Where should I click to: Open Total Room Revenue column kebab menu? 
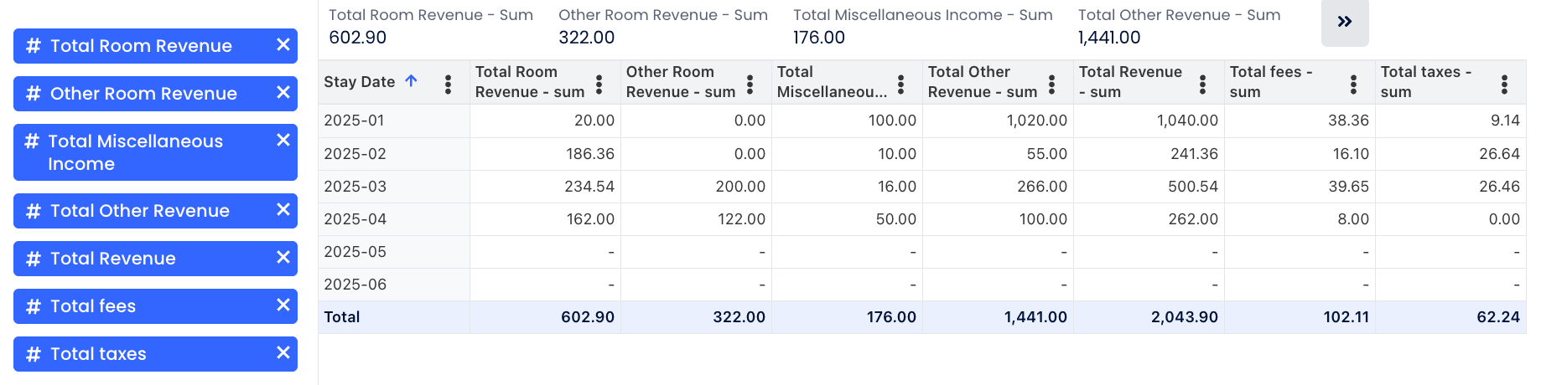(599, 84)
